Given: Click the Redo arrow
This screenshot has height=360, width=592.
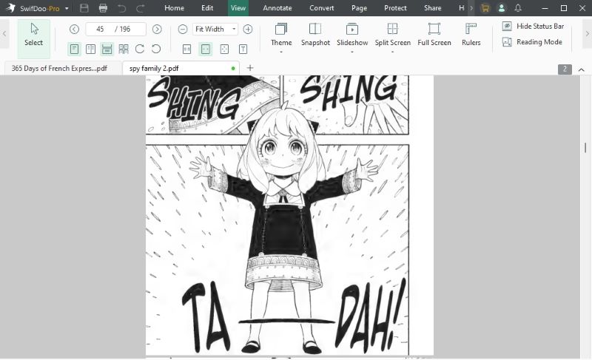Looking at the screenshot, I should click(140, 8).
